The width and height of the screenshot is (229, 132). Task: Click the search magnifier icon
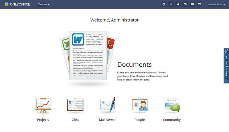(x=171, y=4)
